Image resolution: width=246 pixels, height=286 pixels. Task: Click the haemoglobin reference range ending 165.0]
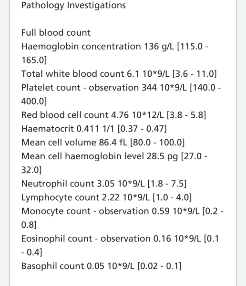(34, 60)
